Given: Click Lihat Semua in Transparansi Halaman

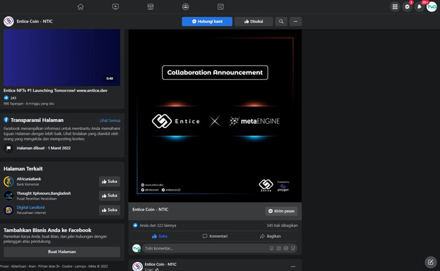Looking at the screenshot, I should pos(110,120).
